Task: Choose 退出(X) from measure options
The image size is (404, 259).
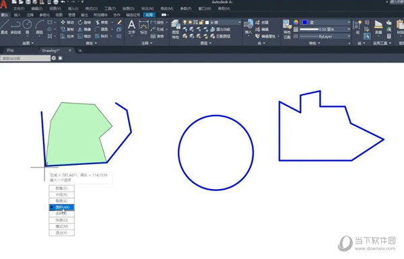Action: [61, 233]
